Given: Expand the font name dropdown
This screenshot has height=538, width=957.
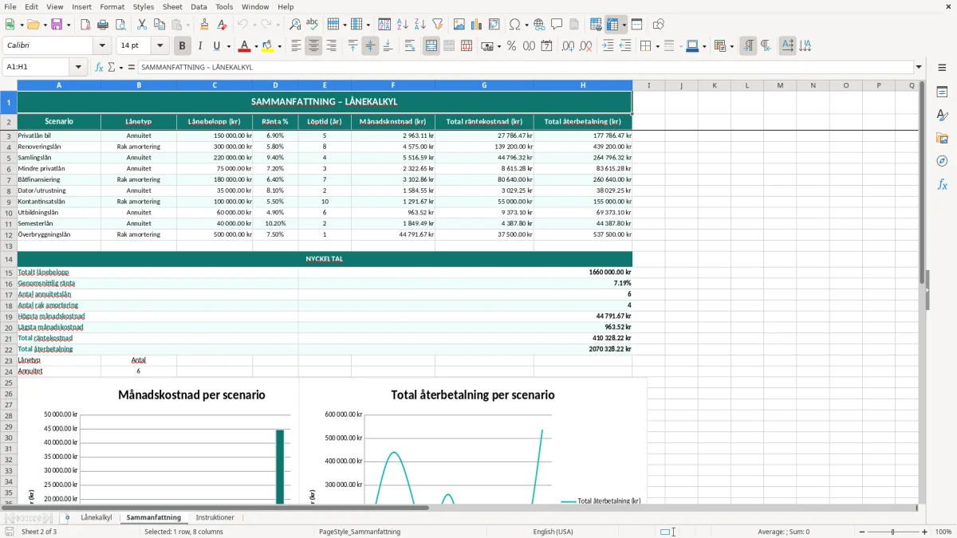Looking at the screenshot, I should [x=102, y=46].
